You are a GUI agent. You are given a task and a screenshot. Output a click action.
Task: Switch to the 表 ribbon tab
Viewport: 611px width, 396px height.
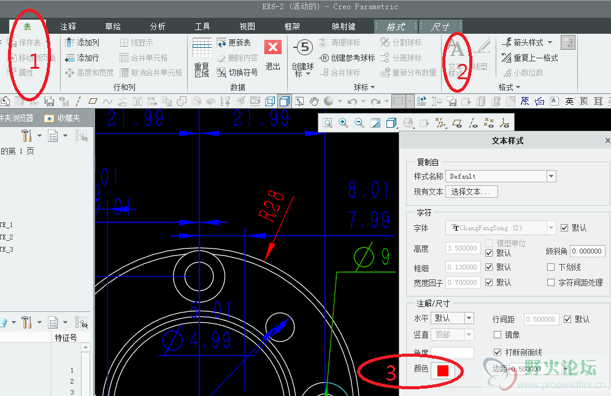point(27,26)
